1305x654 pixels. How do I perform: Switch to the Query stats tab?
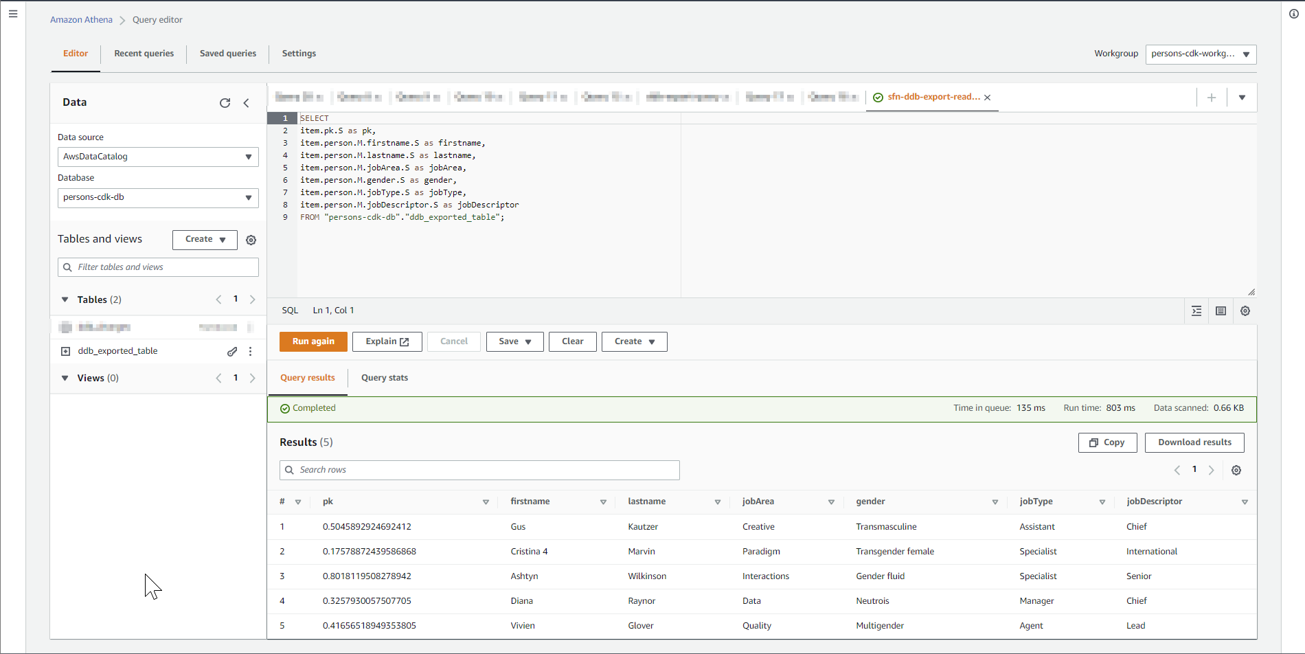click(385, 377)
